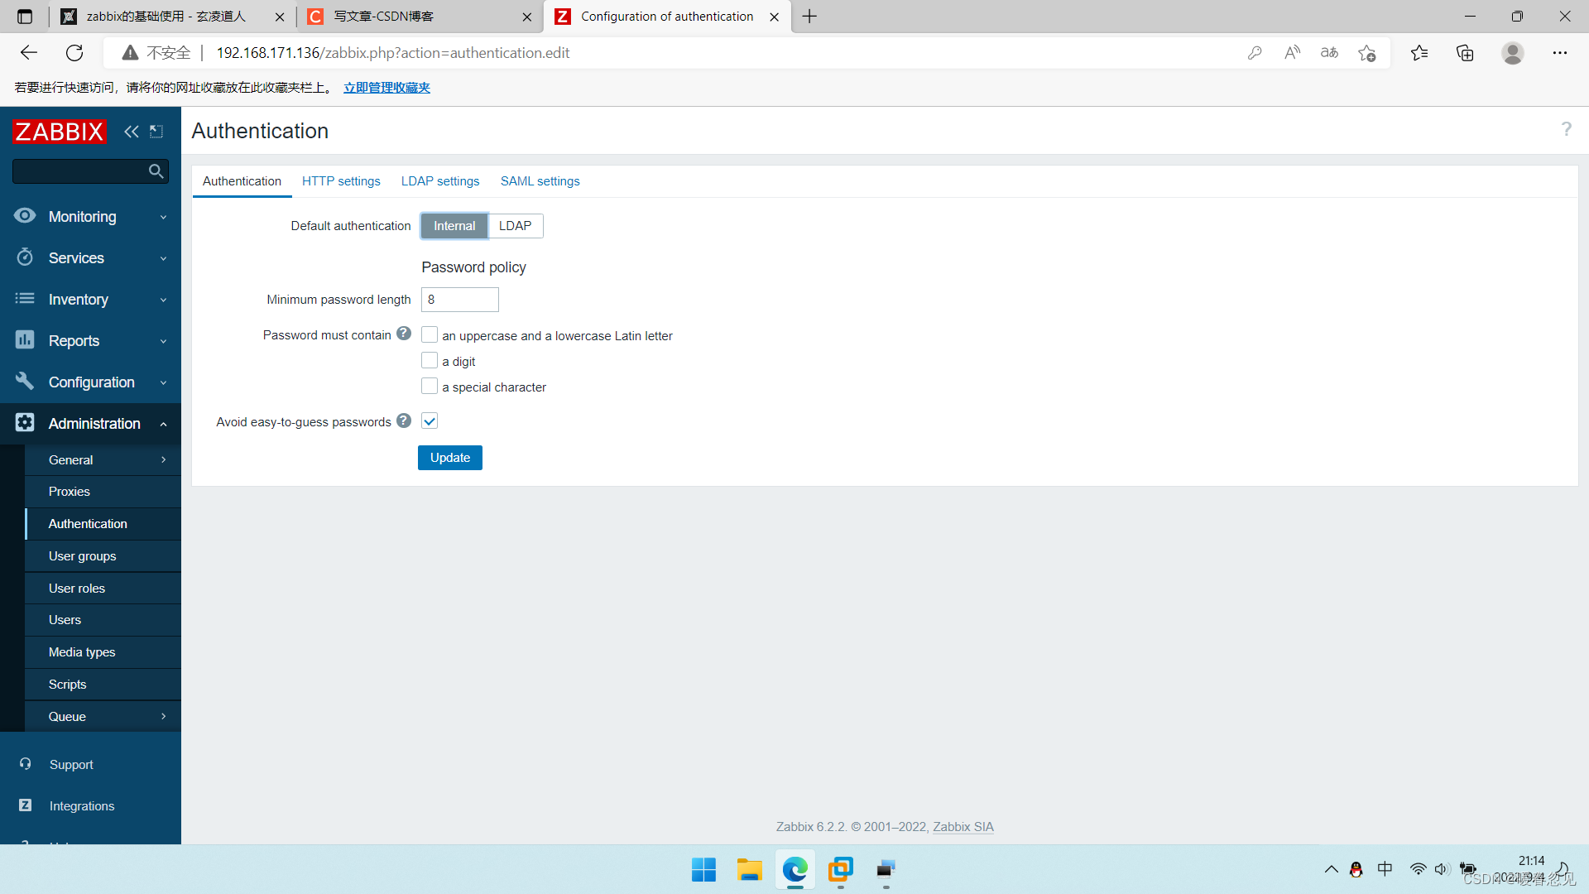Open File Explorer from the taskbar

point(749,870)
